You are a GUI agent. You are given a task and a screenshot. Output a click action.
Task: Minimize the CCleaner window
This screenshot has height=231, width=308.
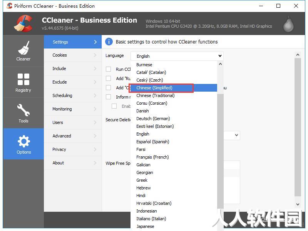(261, 6)
